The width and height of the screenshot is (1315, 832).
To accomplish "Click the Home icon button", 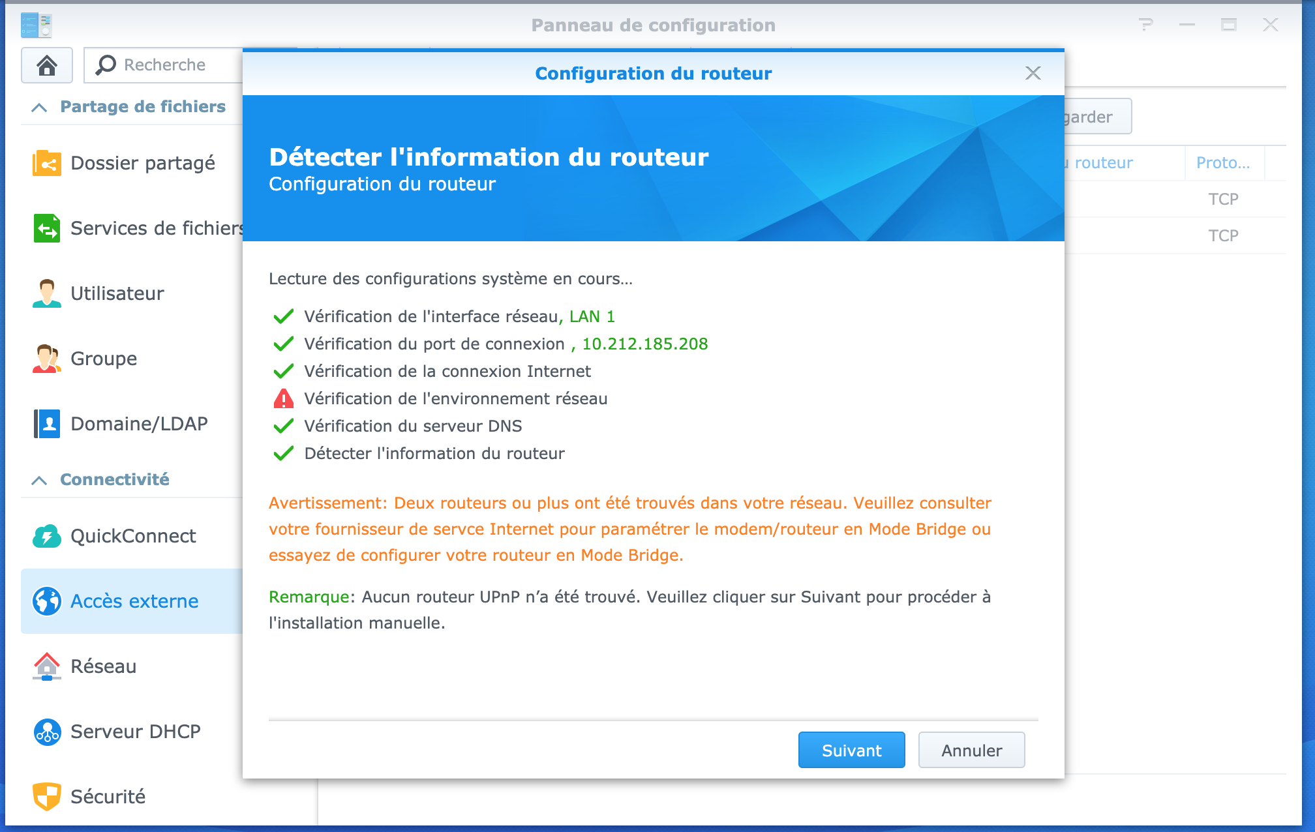I will (47, 65).
